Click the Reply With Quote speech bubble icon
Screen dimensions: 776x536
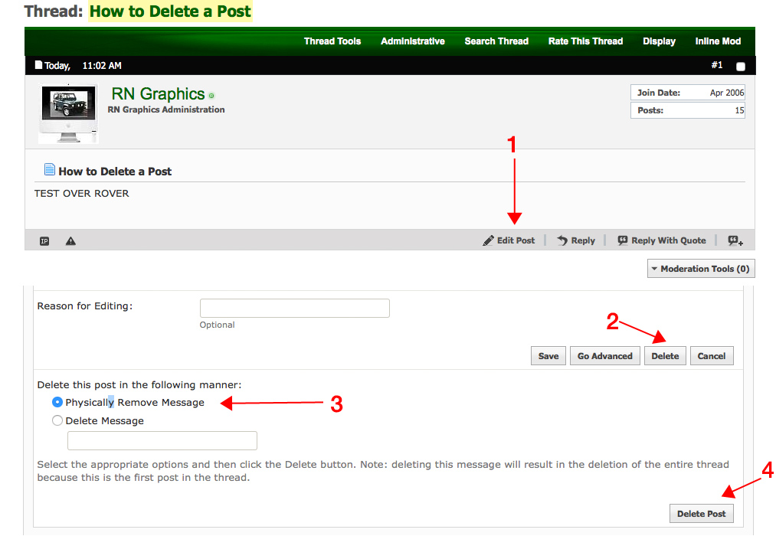pyautogui.click(x=622, y=240)
